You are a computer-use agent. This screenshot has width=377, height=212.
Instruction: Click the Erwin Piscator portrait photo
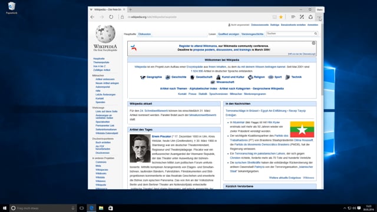(140, 148)
